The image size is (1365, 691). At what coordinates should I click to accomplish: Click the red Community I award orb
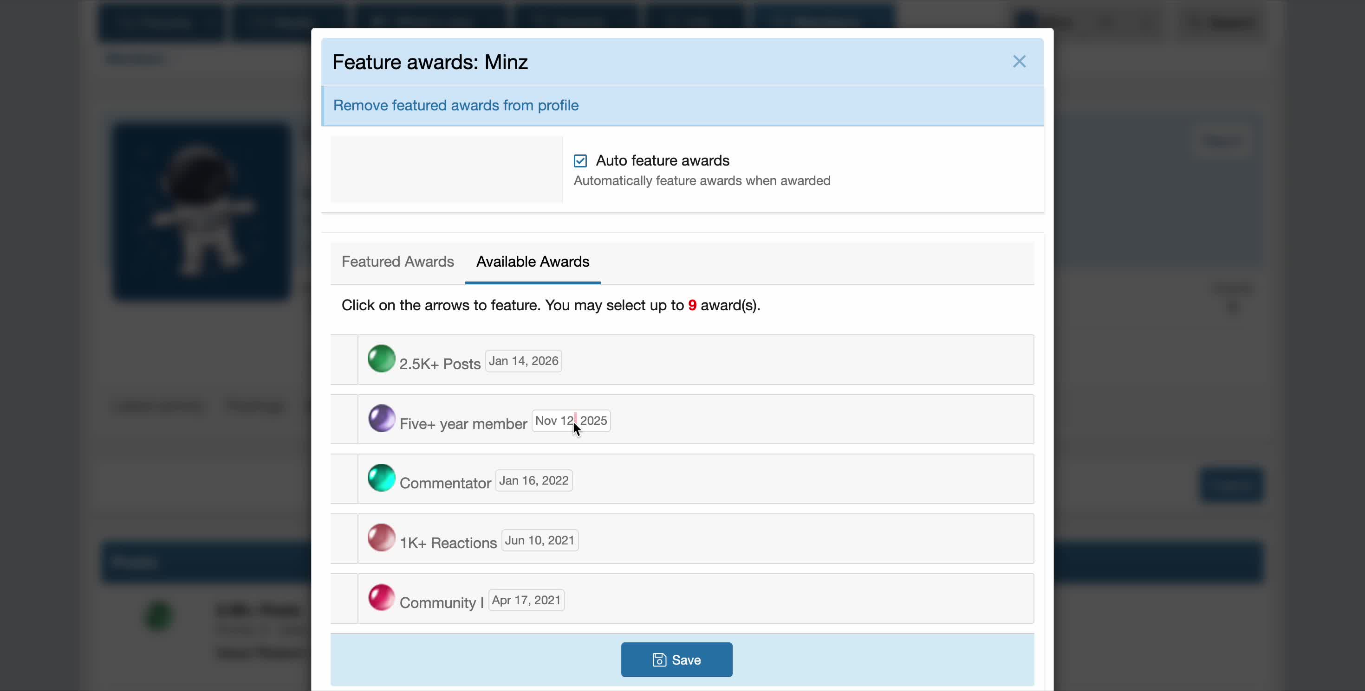pos(381,597)
